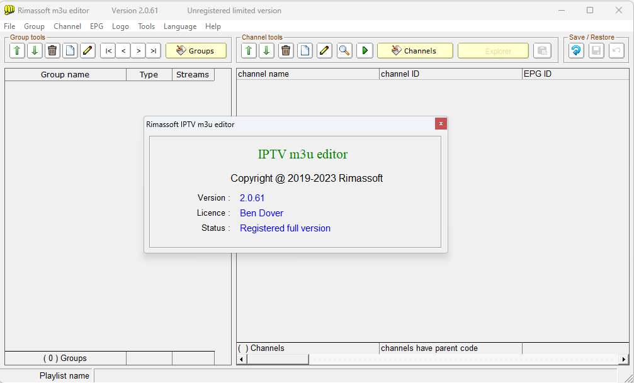Close the Rimassoft IPTV about dialog

[x=441, y=124]
